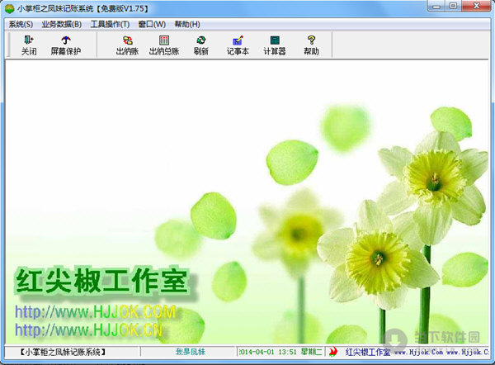Launch the 计算器 calculator
The height and width of the screenshot is (365, 495).
(275, 45)
